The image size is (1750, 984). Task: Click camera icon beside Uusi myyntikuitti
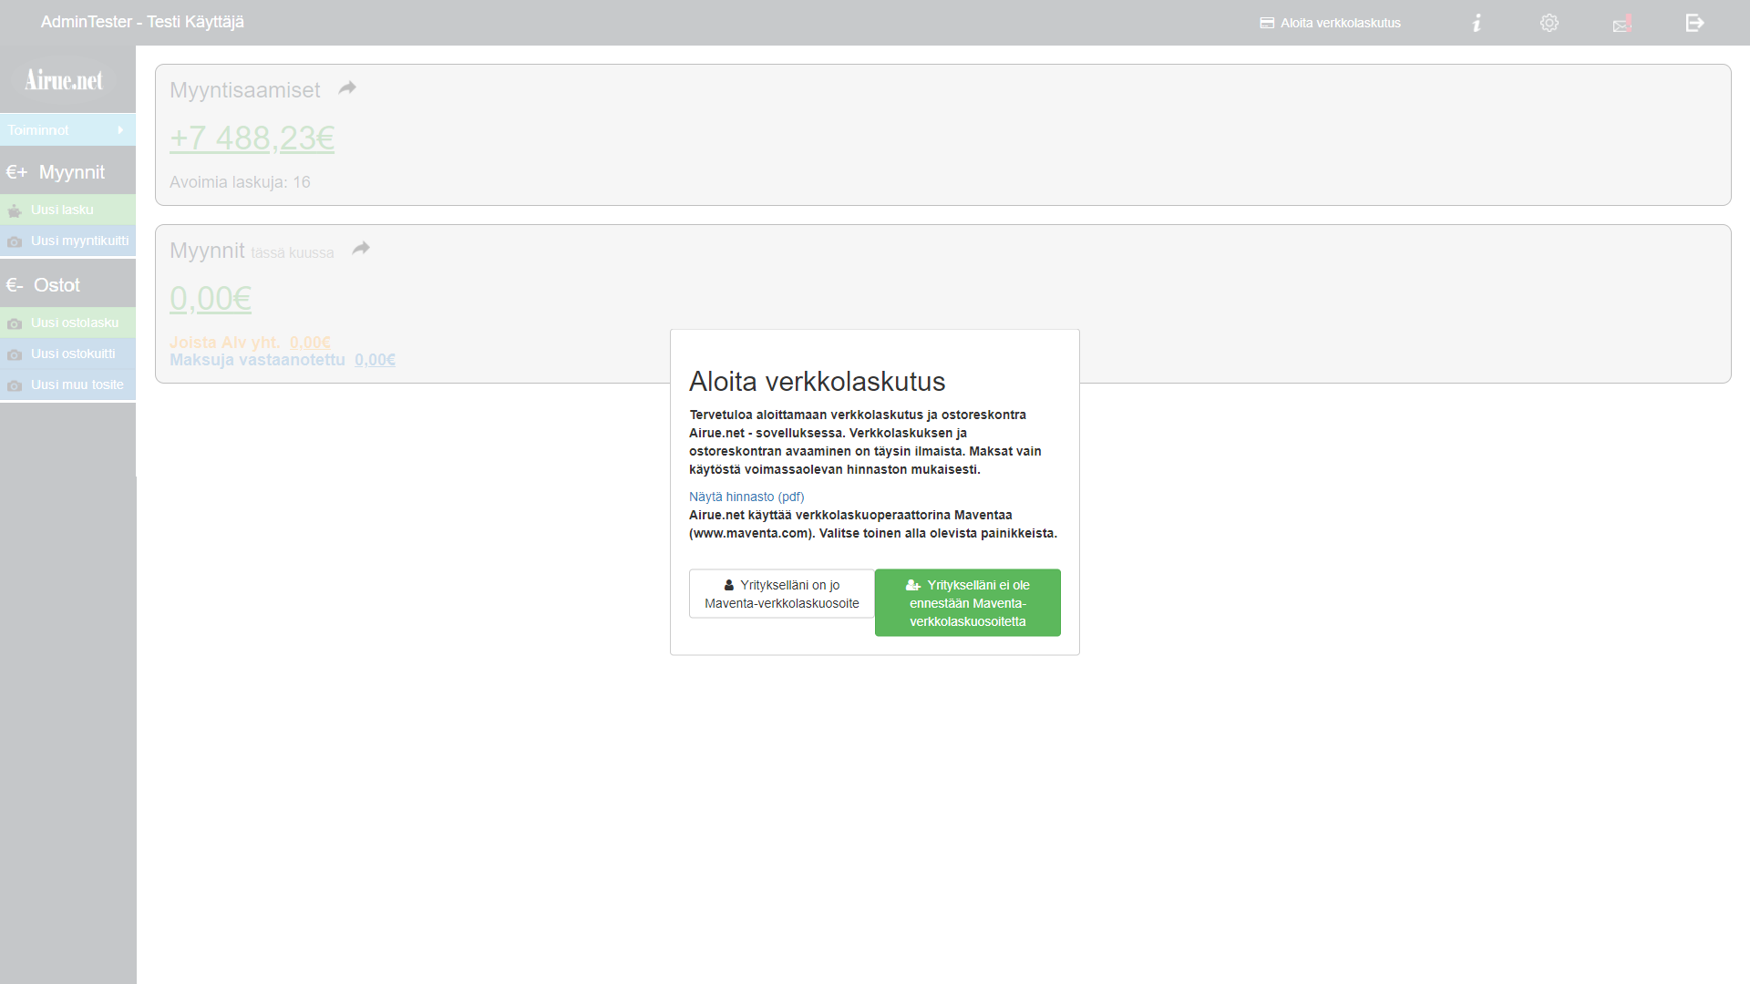(x=15, y=241)
